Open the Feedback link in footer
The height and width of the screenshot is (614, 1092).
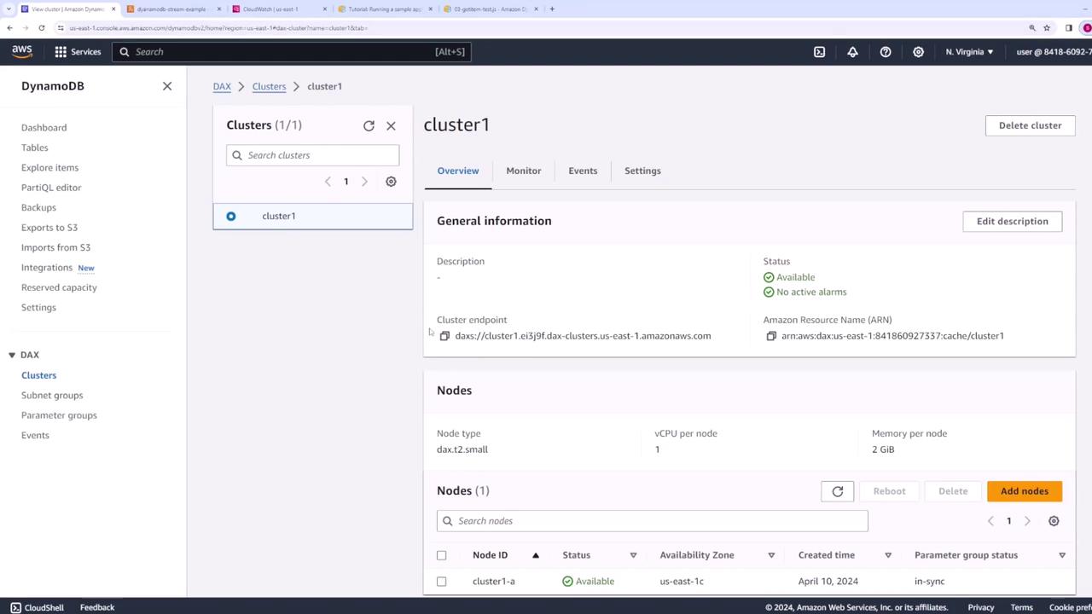[97, 607]
